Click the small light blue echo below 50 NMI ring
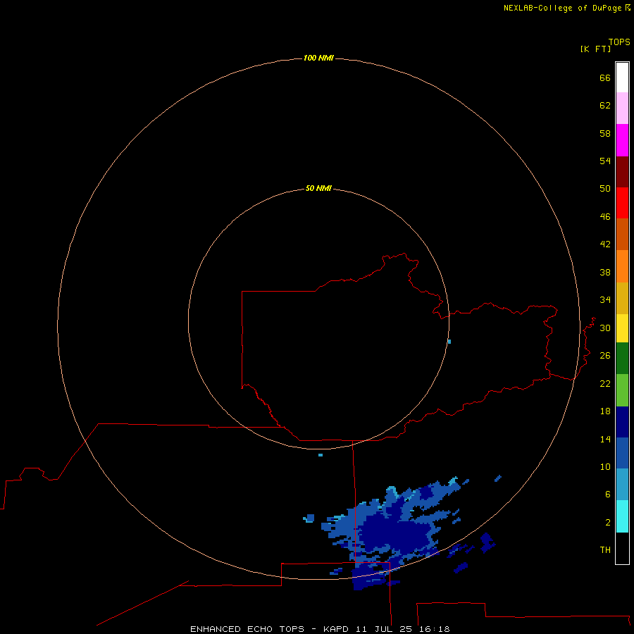Viewport: 634px width, 634px height. pos(321,455)
